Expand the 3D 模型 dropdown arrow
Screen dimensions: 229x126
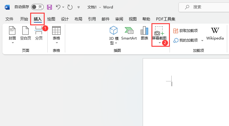click(x=116, y=43)
